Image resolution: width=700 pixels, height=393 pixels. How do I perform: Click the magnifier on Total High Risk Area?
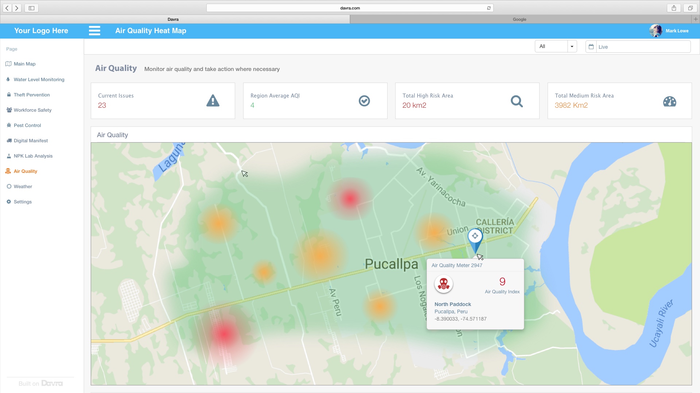coord(517,101)
